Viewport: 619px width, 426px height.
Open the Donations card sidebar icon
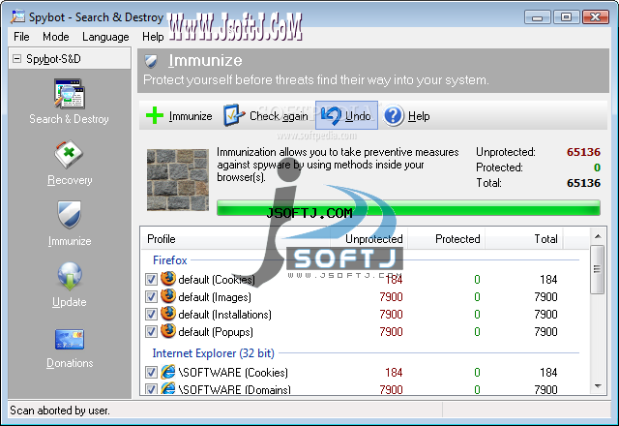[x=70, y=339]
